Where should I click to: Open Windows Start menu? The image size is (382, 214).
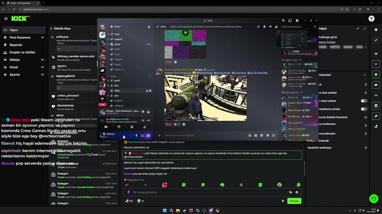point(165,210)
